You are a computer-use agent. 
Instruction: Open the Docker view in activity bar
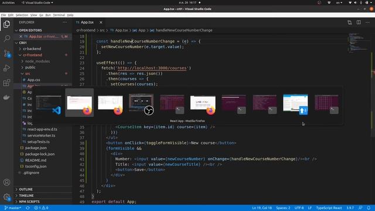tap(6, 97)
